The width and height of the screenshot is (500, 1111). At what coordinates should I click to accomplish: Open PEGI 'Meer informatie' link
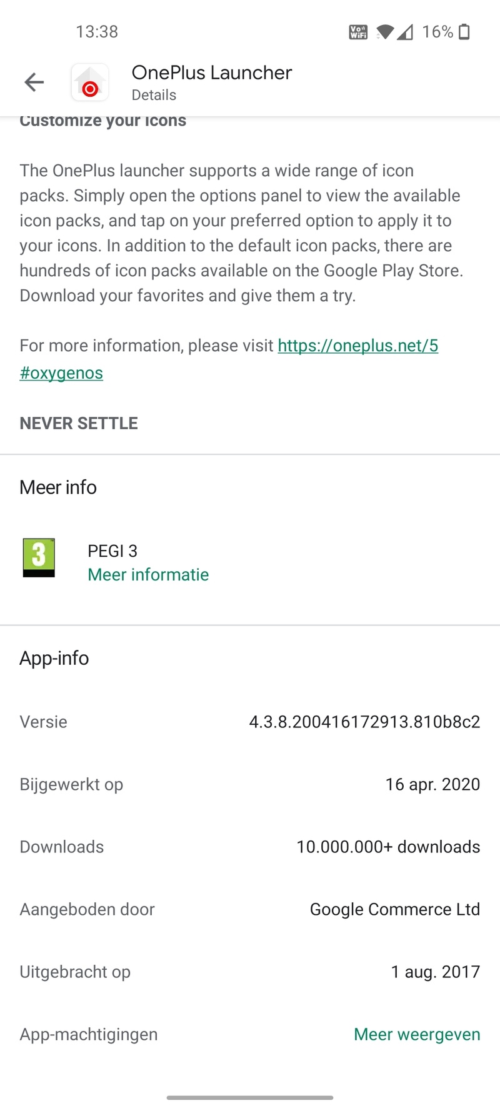coord(148,575)
